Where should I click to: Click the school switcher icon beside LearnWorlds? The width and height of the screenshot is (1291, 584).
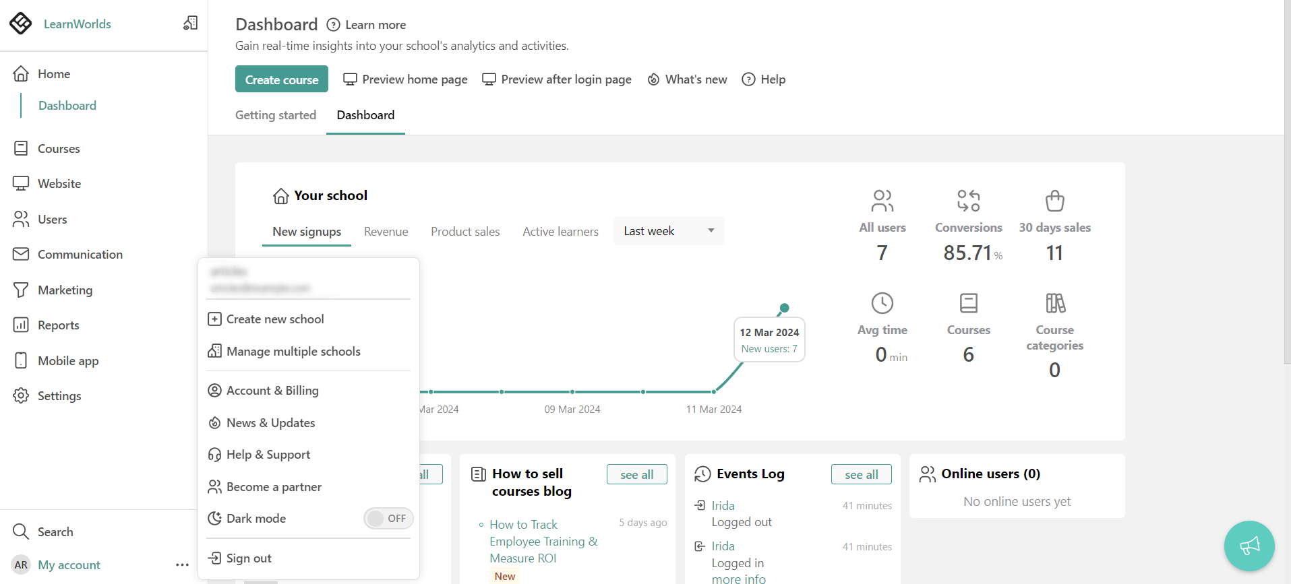pos(190,24)
